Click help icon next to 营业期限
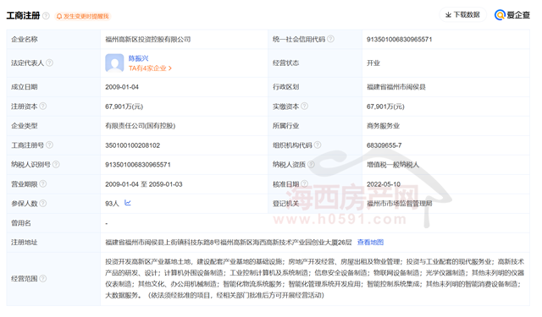This screenshot has height=317, width=542. pyautogui.click(x=43, y=183)
